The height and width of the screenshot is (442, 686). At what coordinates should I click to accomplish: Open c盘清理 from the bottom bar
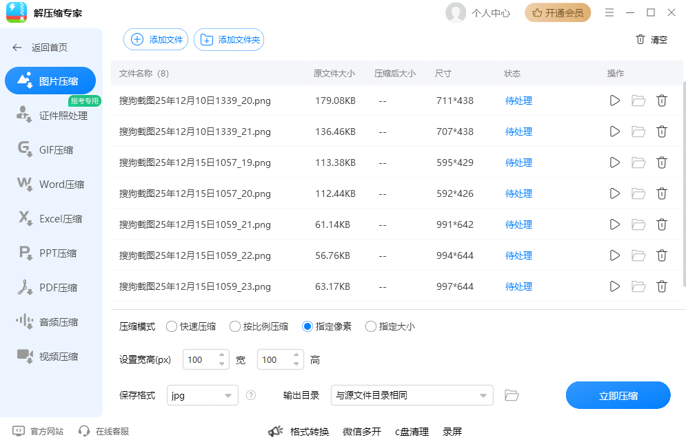coord(412,432)
